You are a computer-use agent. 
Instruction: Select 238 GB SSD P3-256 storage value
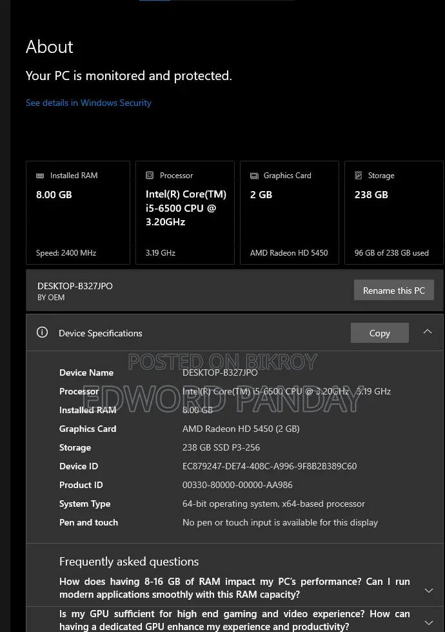pyautogui.click(x=221, y=447)
